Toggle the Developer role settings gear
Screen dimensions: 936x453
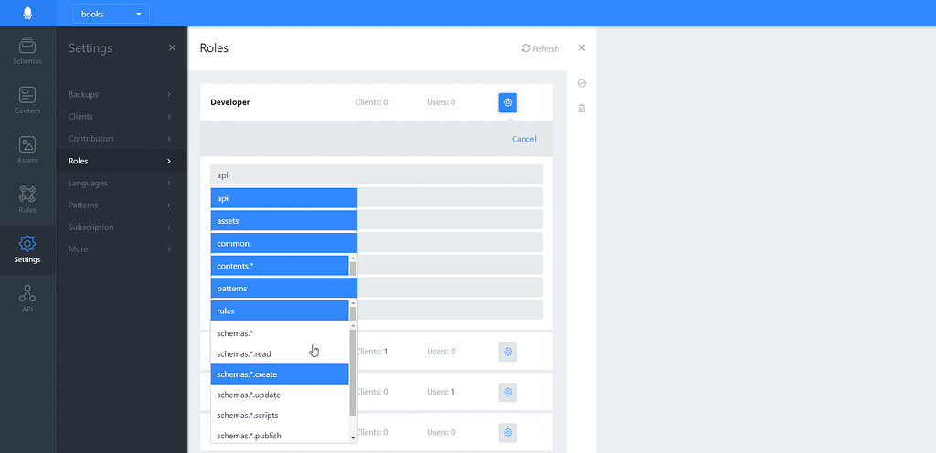pos(508,102)
